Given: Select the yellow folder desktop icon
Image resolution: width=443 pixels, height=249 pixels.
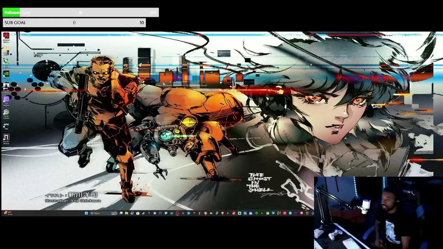Looking at the screenshot, I should tap(6, 50).
